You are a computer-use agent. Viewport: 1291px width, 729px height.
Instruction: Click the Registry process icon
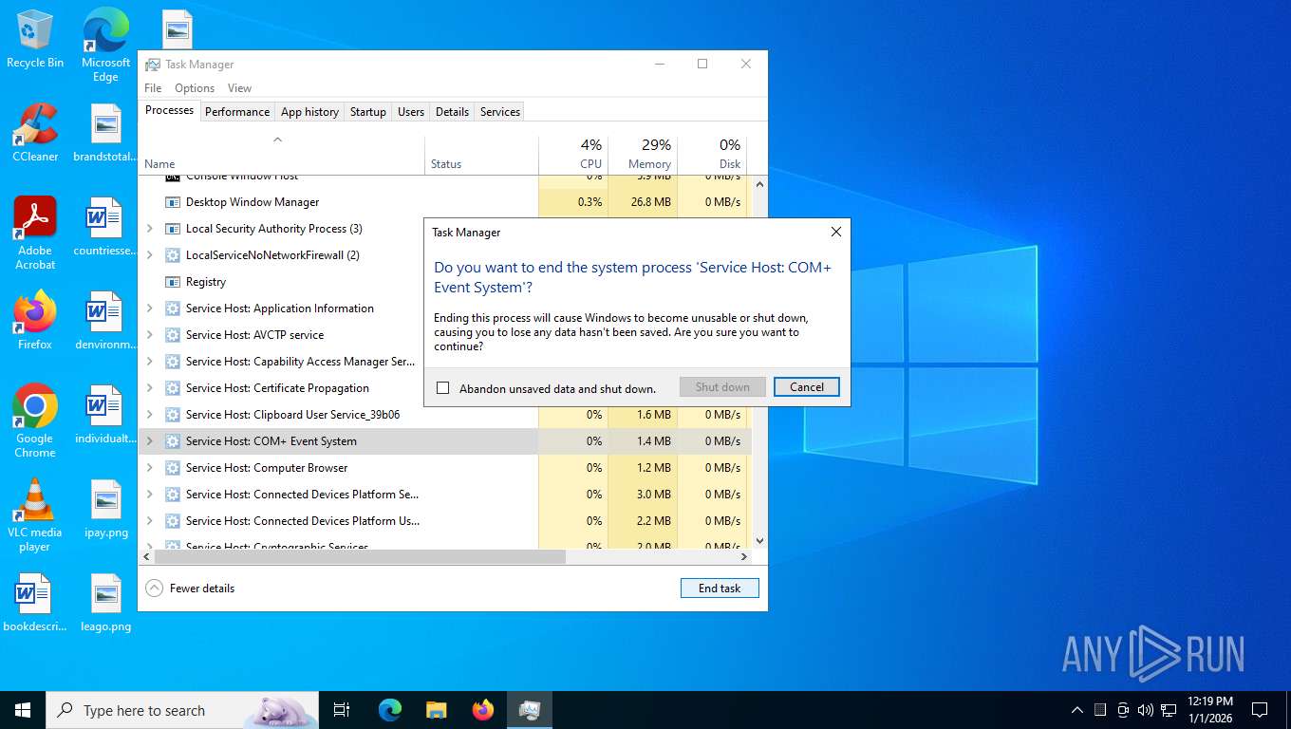pyautogui.click(x=173, y=282)
